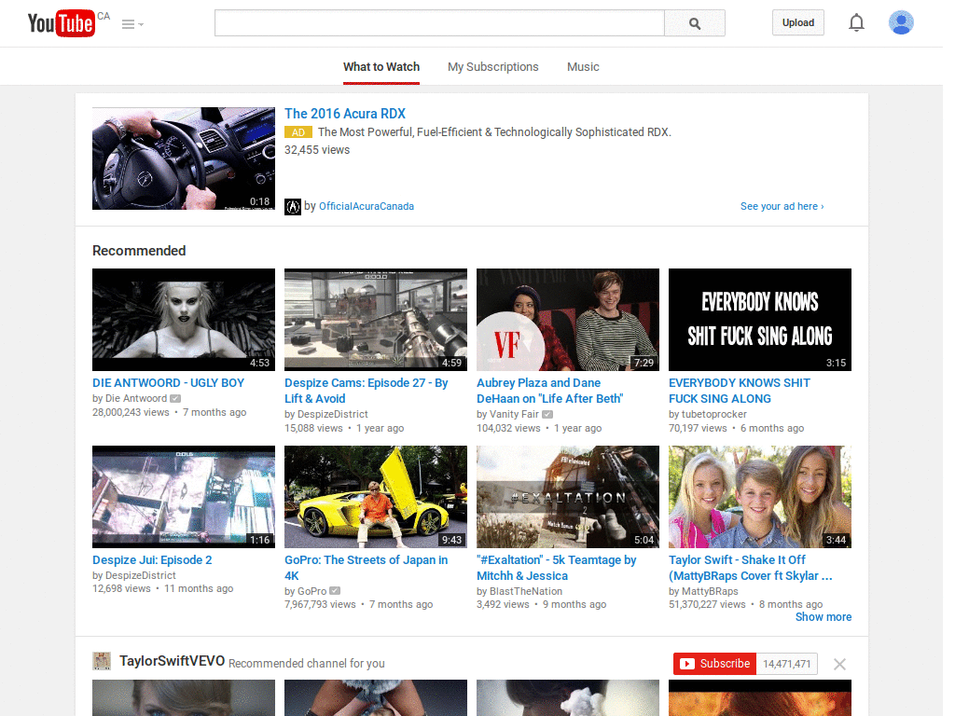Open the Vanity Fair channel link
The height and width of the screenshot is (716, 955).
click(x=514, y=414)
